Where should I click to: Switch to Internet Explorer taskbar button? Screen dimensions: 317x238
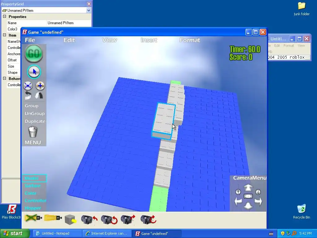107,233
